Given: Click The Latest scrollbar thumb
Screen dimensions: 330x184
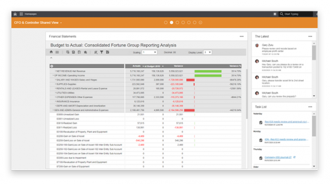Looking at the screenshot, I should (314, 53).
